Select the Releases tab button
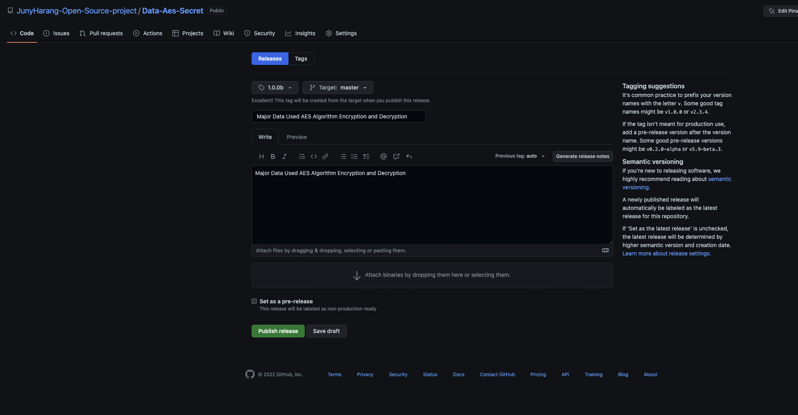798x415 pixels. click(x=270, y=59)
